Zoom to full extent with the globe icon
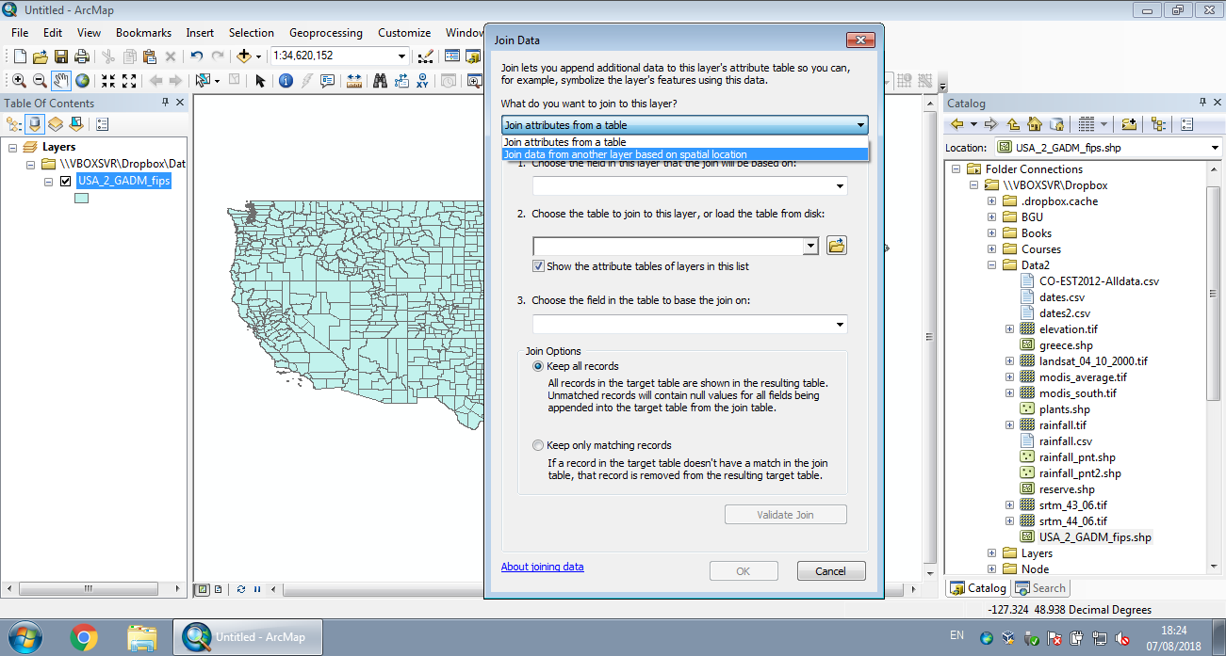Screen dimensions: 1226x656 pyautogui.click(x=84, y=80)
